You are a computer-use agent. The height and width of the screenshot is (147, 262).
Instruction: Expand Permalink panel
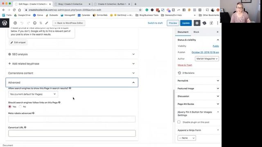pyautogui.click(x=198, y=81)
